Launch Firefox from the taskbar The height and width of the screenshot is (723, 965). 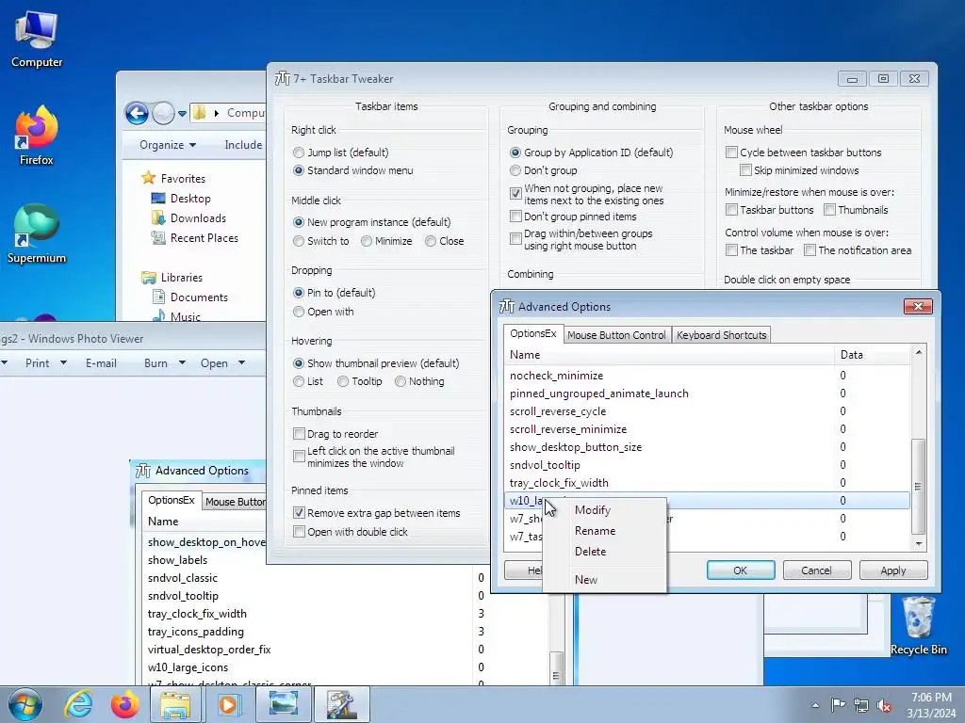tap(125, 704)
